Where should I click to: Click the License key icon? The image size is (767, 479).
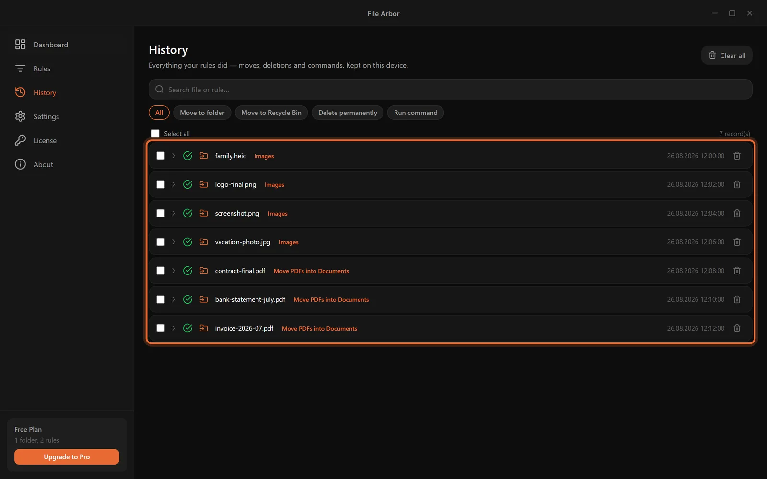(x=20, y=140)
